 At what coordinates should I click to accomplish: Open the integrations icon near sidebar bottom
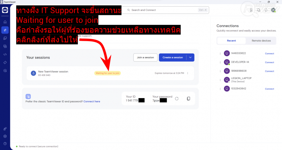(x=5, y=129)
